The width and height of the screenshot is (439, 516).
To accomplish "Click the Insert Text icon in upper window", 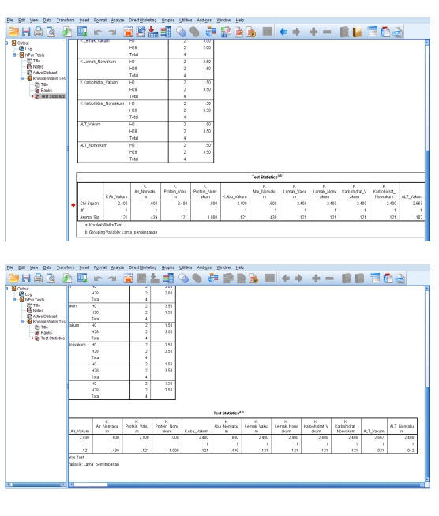I will [x=398, y=32].
